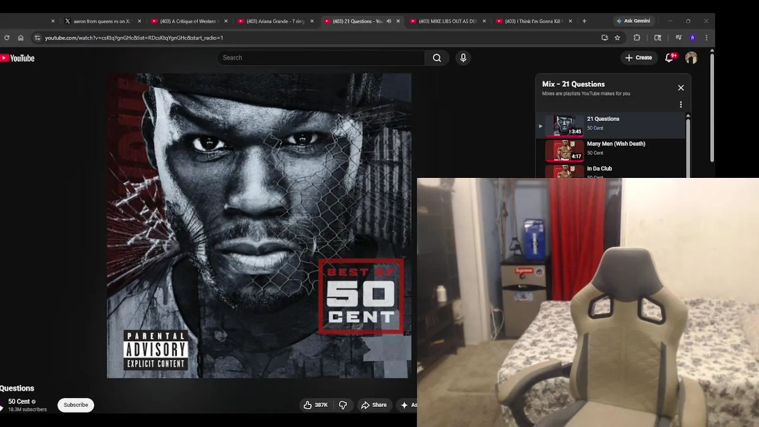759x427 pixels.
Task: Open the install/cast icon in address bar
Action: (x=604, y=37)
